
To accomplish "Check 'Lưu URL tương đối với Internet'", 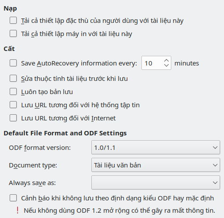I will coord(13,118).
